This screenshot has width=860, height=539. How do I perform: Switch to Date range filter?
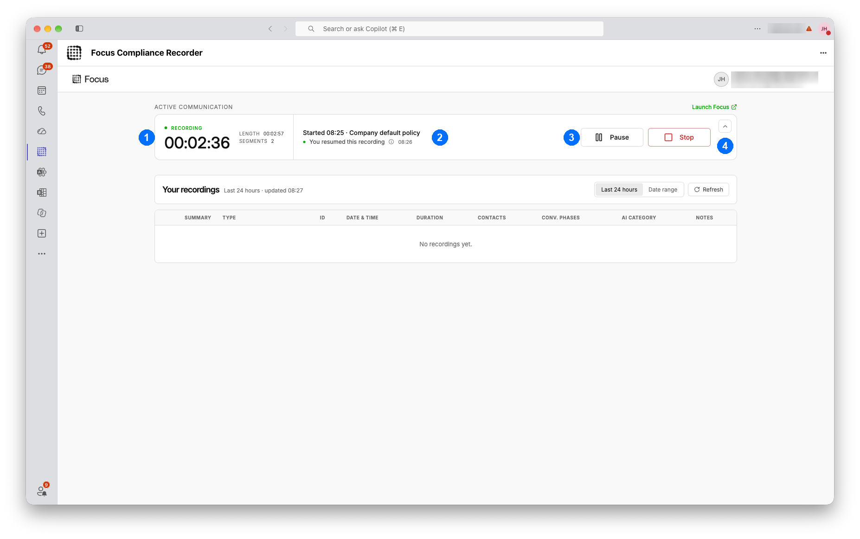[662, 190]
